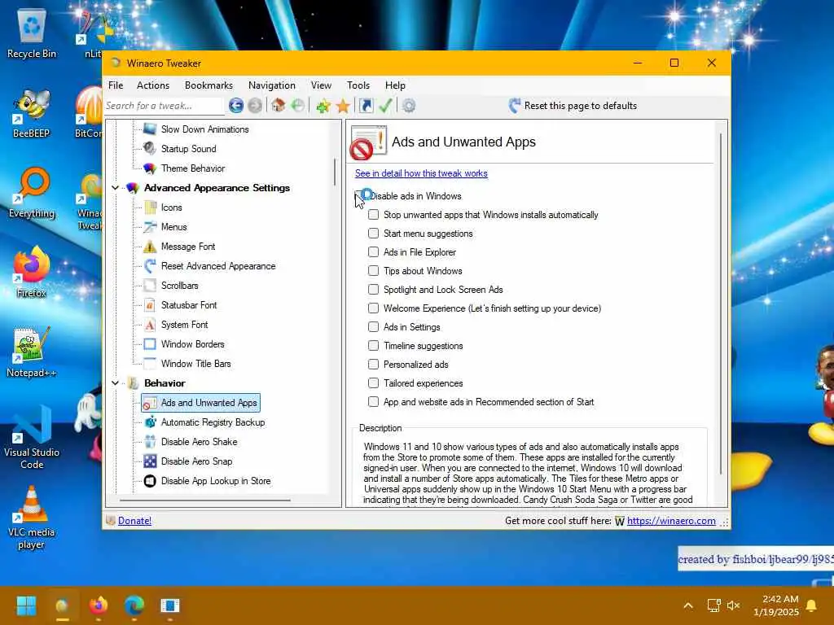The image size is (834, 625).
Task: Select the Icons tweak entry
Action: coord(171,208)
